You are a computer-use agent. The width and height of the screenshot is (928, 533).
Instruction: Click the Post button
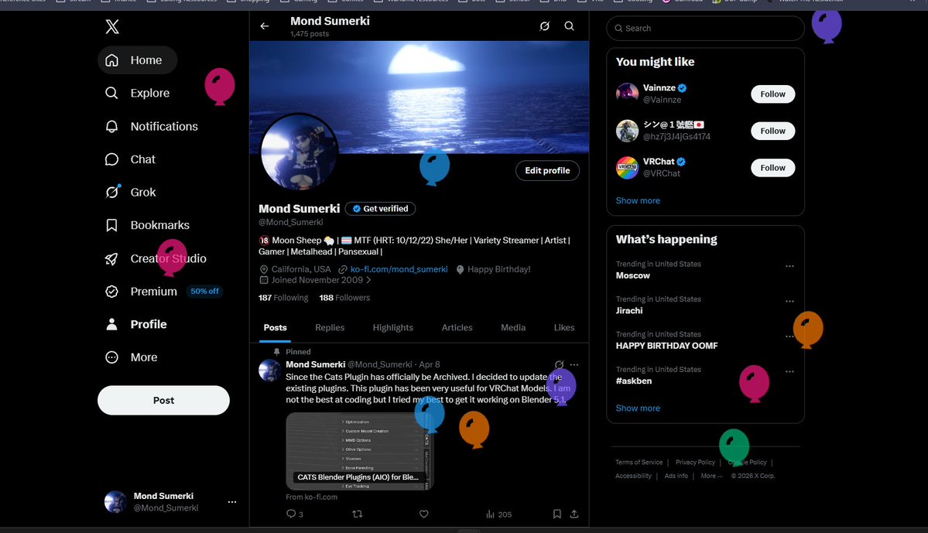coord(163,401)
